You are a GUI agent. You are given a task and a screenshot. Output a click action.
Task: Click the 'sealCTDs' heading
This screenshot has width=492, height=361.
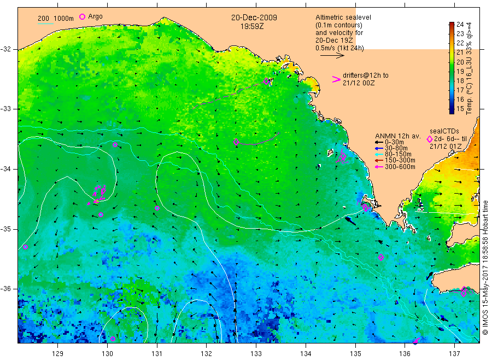444,131
